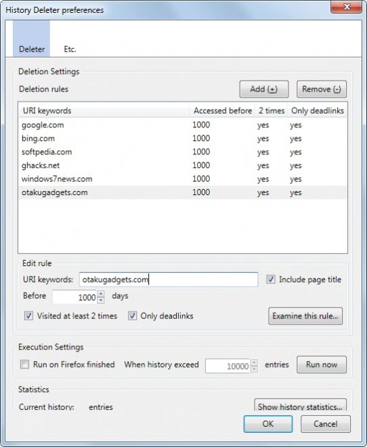
Task: Click Examine this rule... button
Action: tap(305, 316)
